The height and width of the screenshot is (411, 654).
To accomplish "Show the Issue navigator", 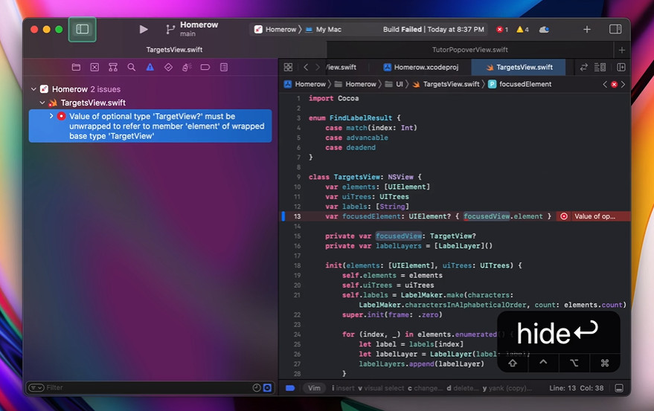I will coord(150,67).
